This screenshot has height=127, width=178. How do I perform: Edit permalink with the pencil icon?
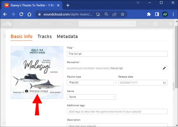point(164,68)
